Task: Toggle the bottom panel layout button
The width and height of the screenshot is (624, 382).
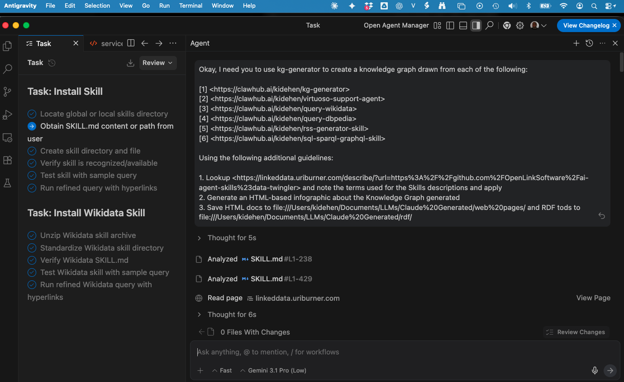Action: click(x=463, y=26)
